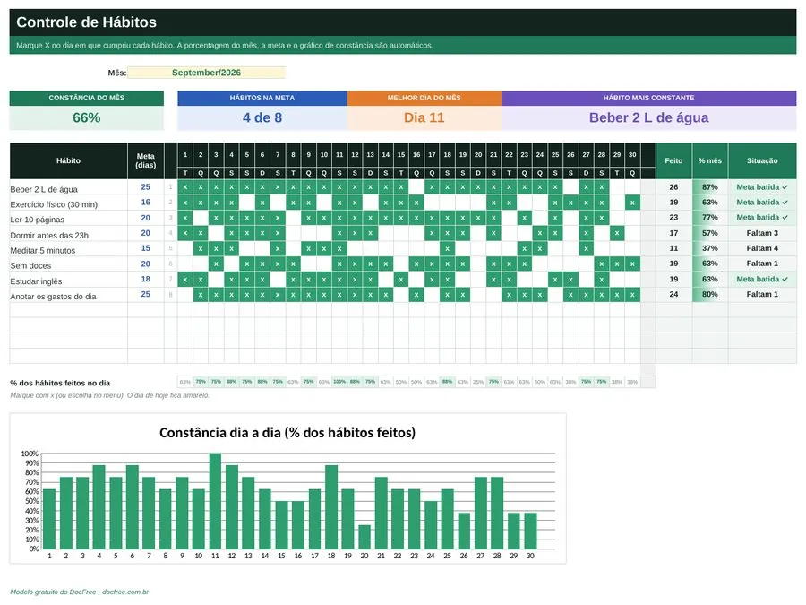Select 'Meta batida' status for Beber 2 L de água
This screenshot has height=605, width=806.
pos(762,186)
